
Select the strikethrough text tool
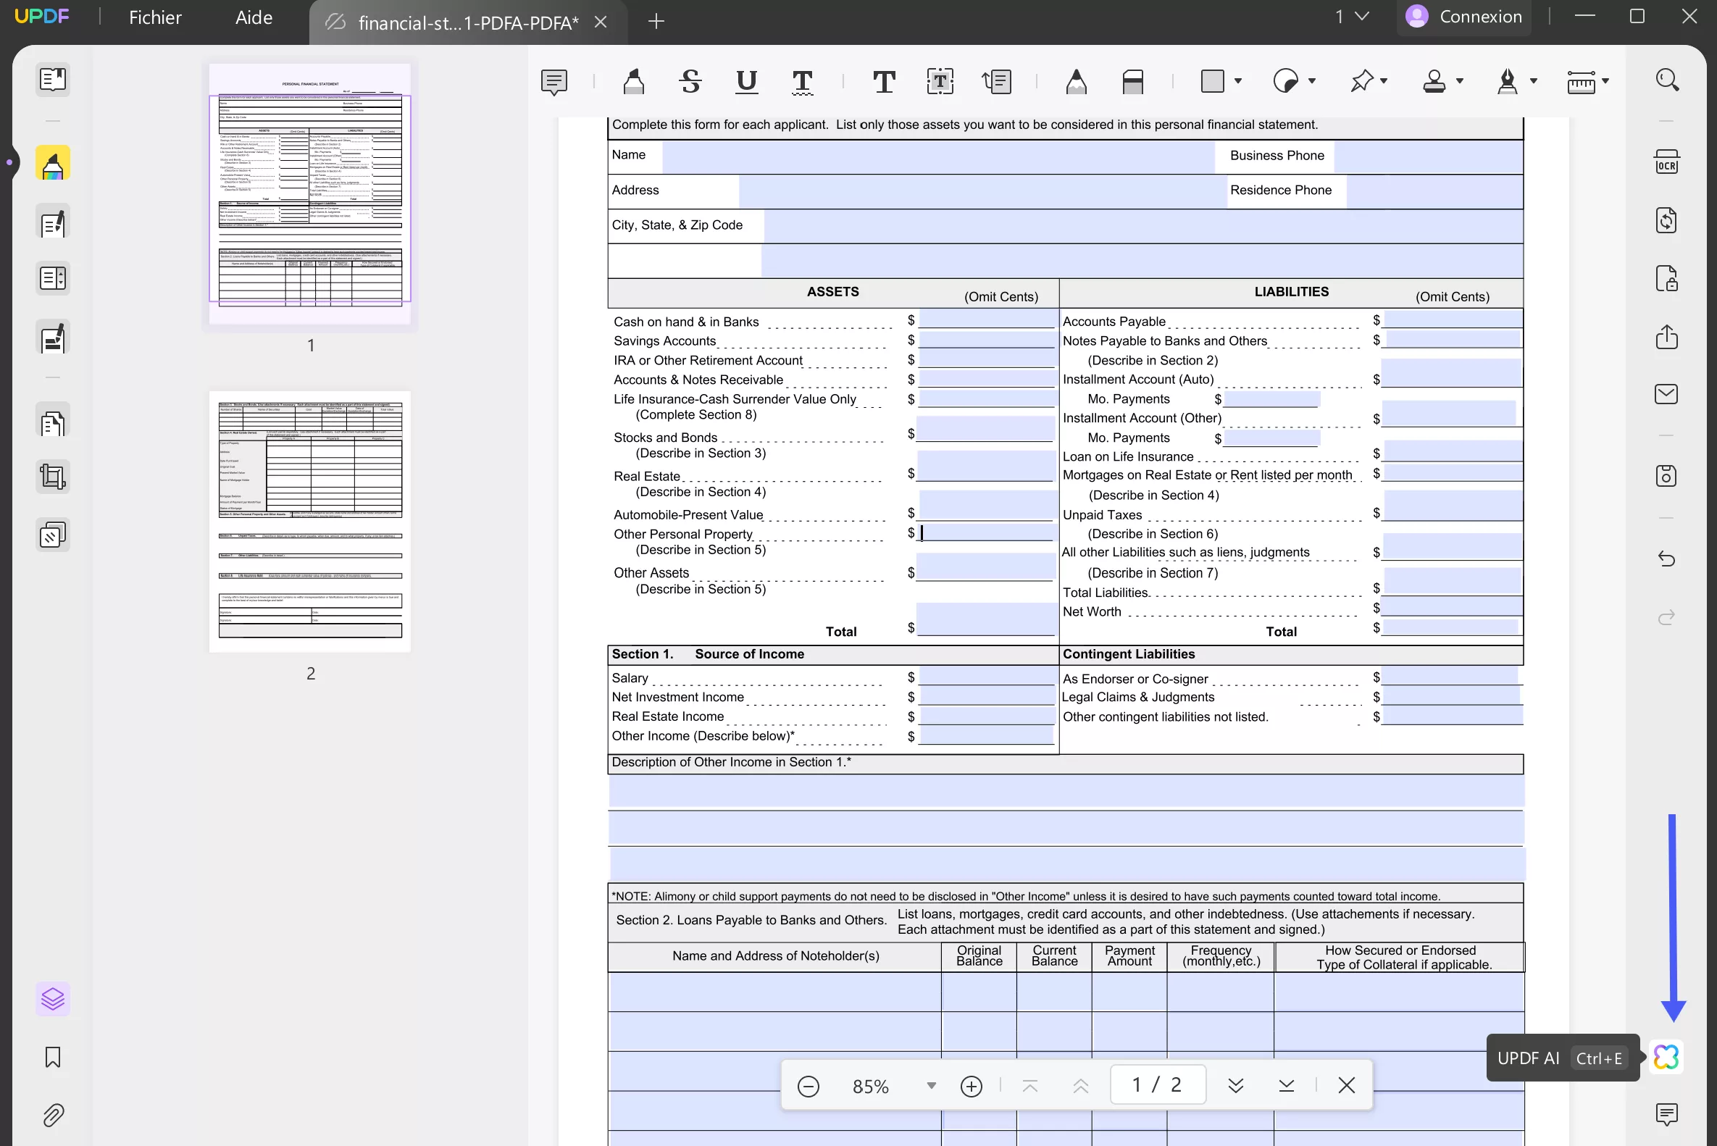click(x=690, y=81)
